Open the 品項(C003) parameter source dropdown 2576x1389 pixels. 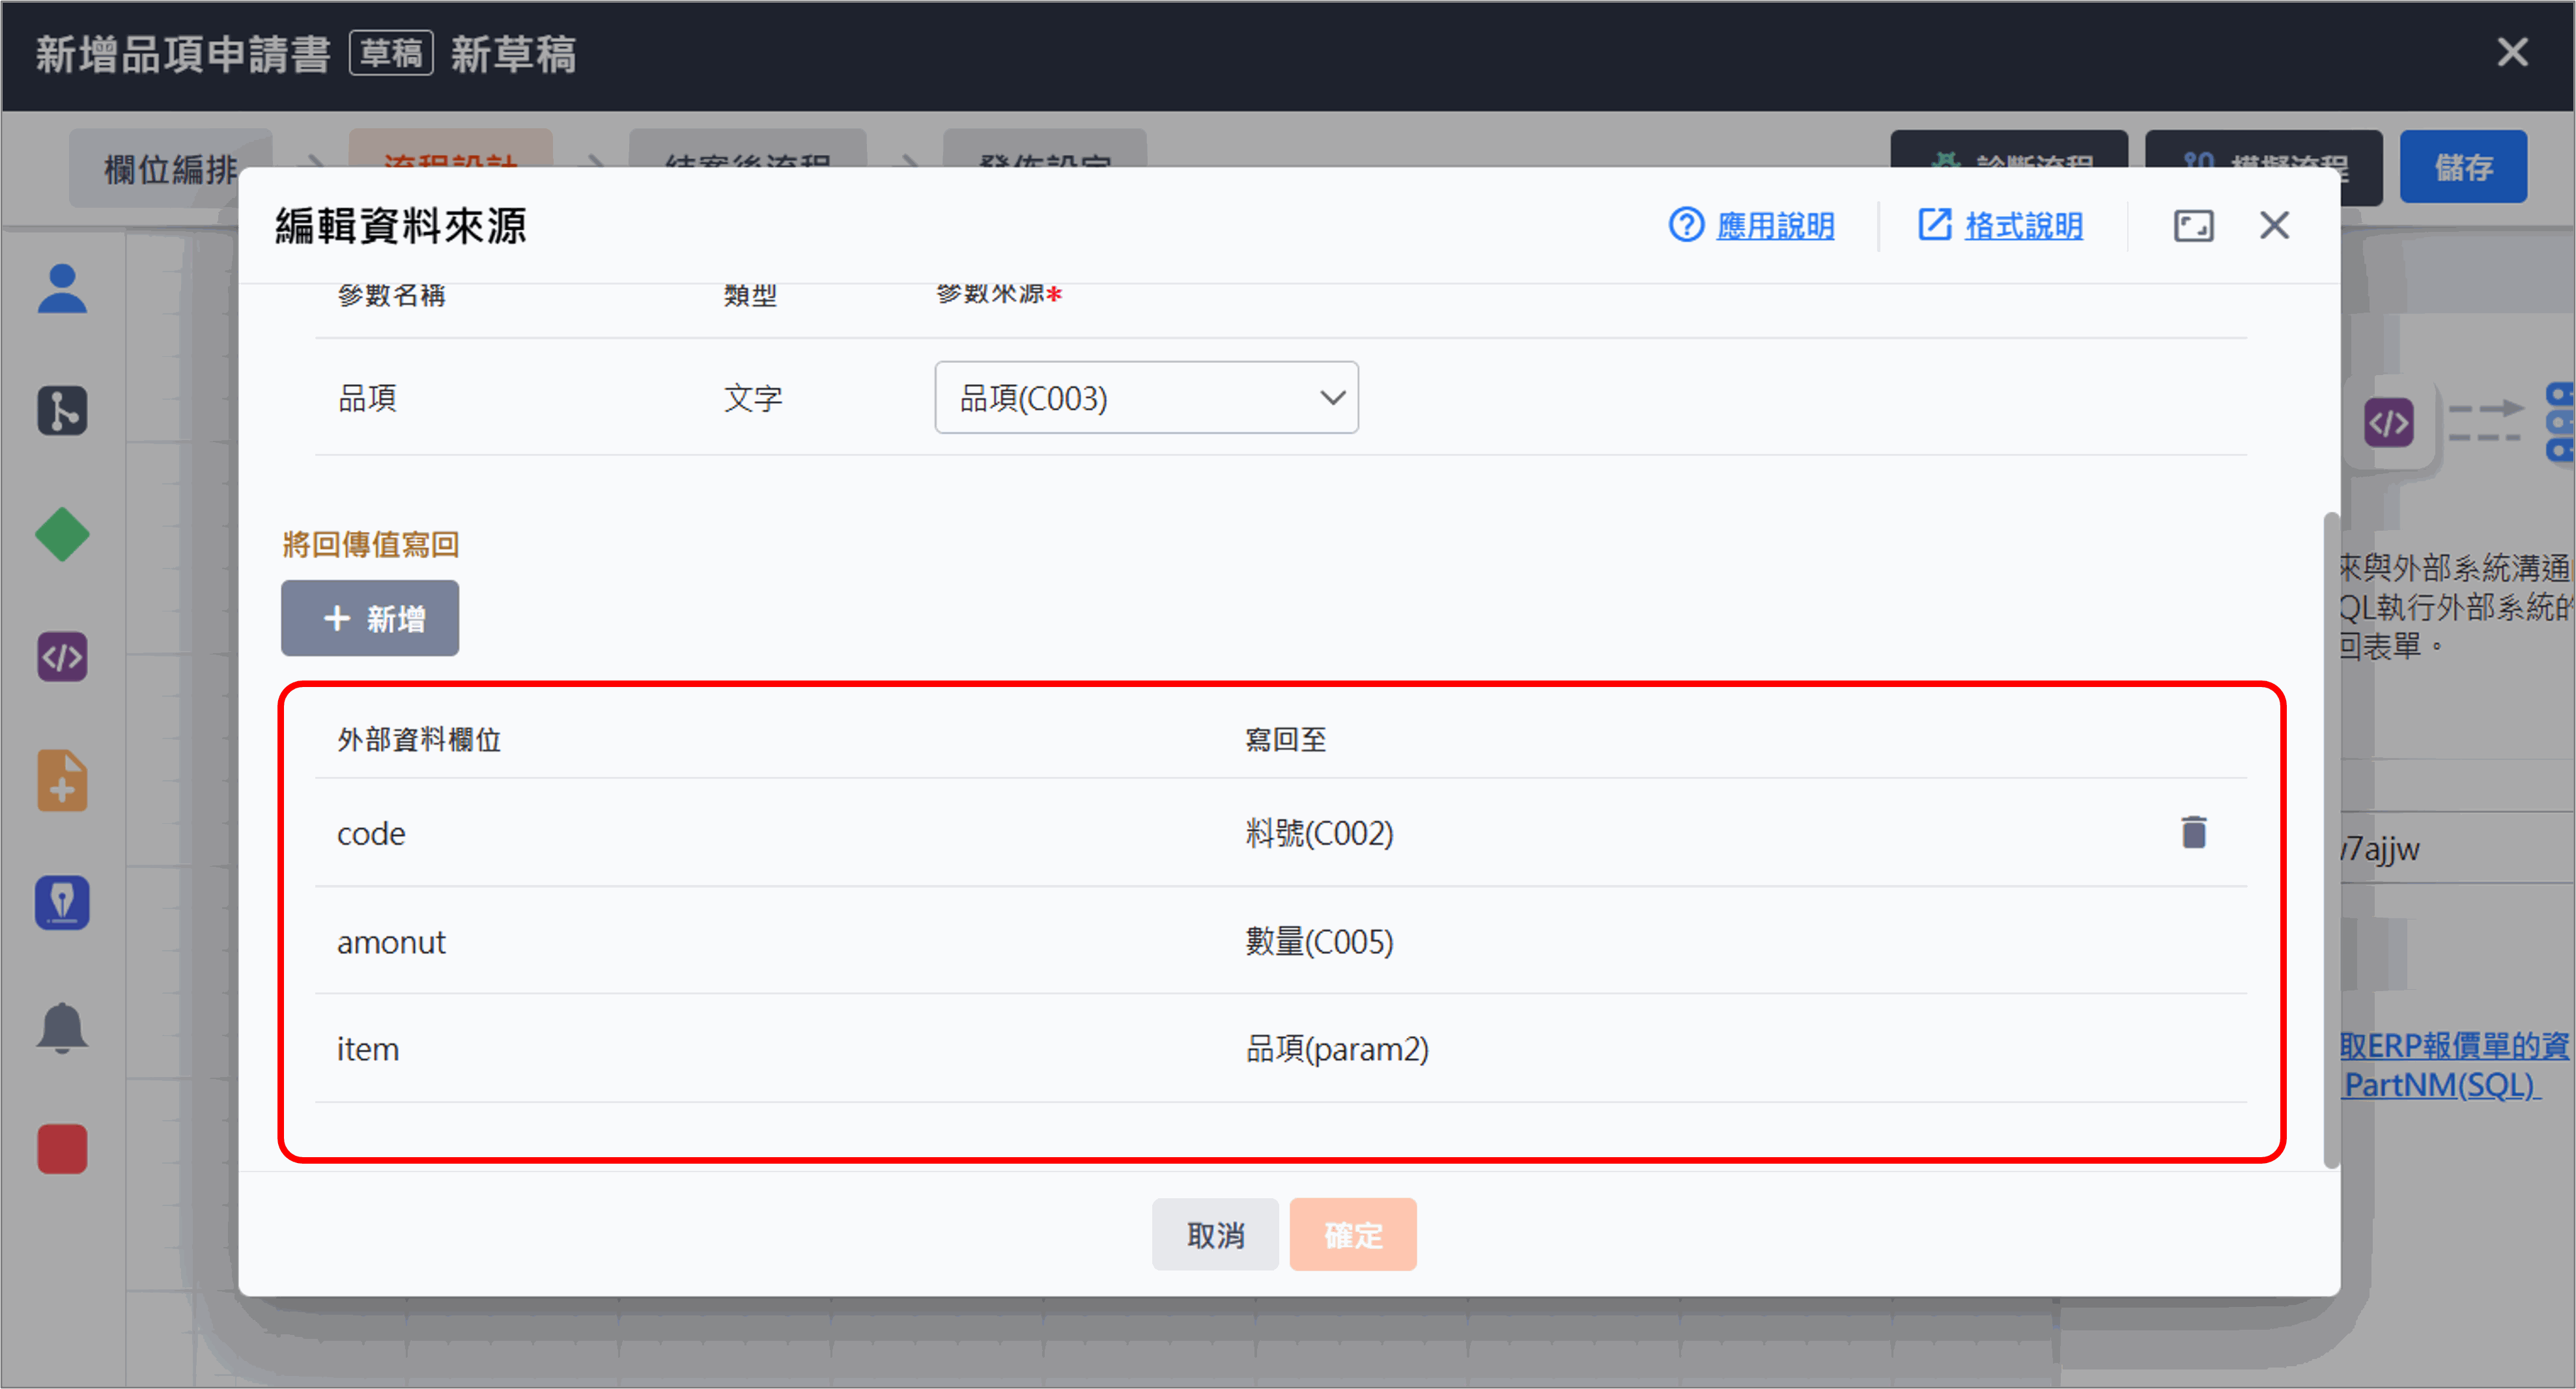1146,398
